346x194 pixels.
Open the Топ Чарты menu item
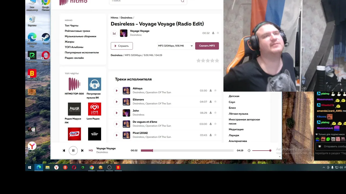tap(72, 26)
